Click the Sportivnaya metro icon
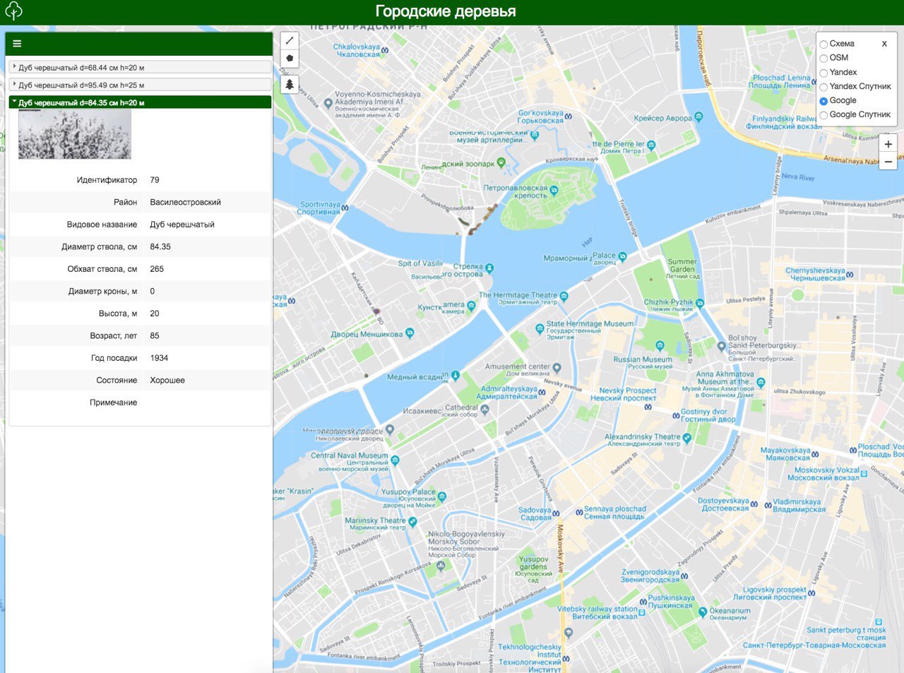The height and width of the screenshot is (673, 904). (345, 208)
